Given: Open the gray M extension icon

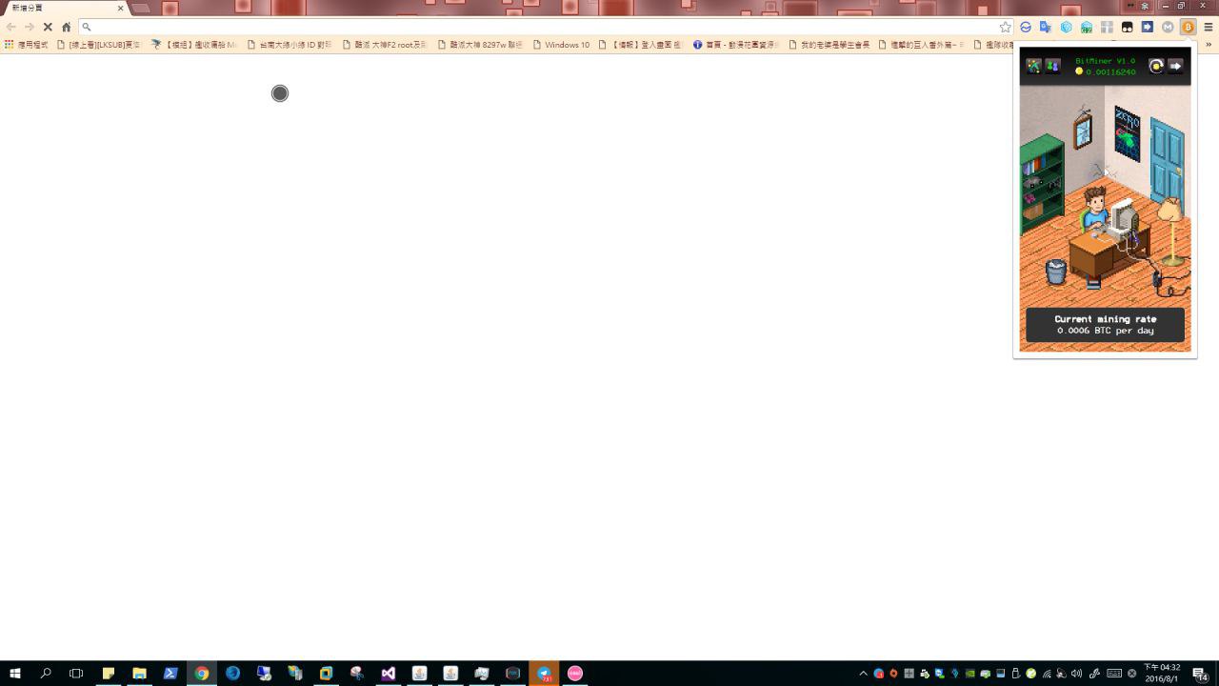Looking at the screenshot, I should tap(1168, 27).
